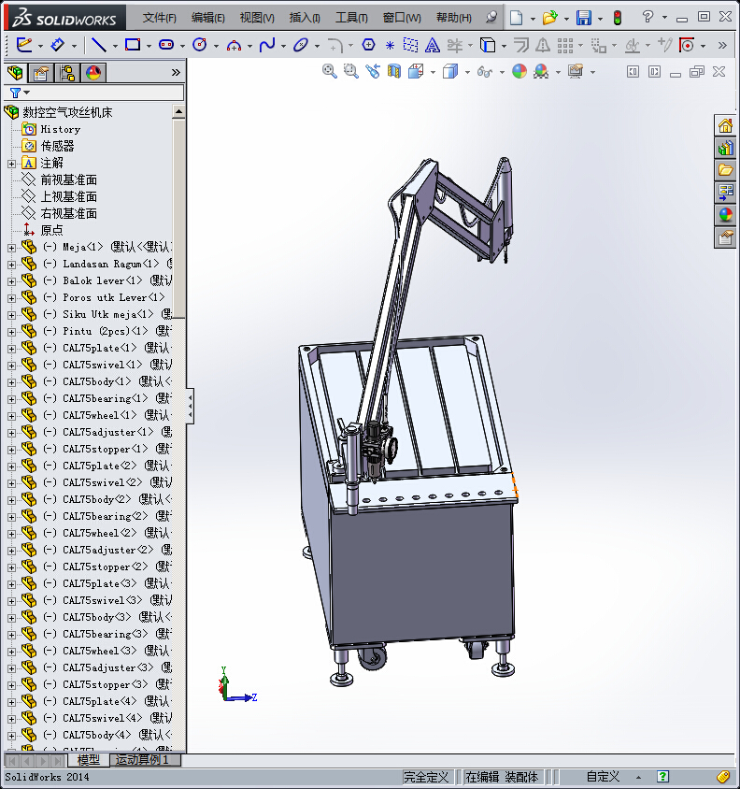Click the Apply Scene icon
The image size is (740, 789).
[x=541, y=71]
